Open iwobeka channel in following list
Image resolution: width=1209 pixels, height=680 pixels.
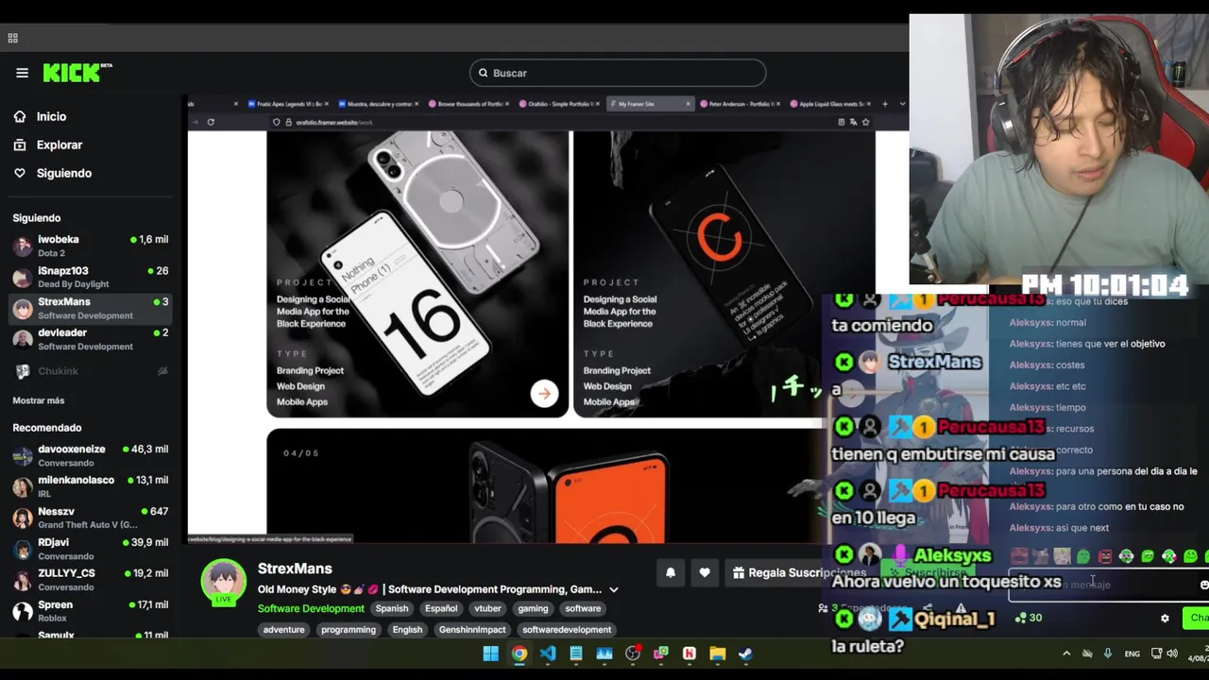coord(91,246)
